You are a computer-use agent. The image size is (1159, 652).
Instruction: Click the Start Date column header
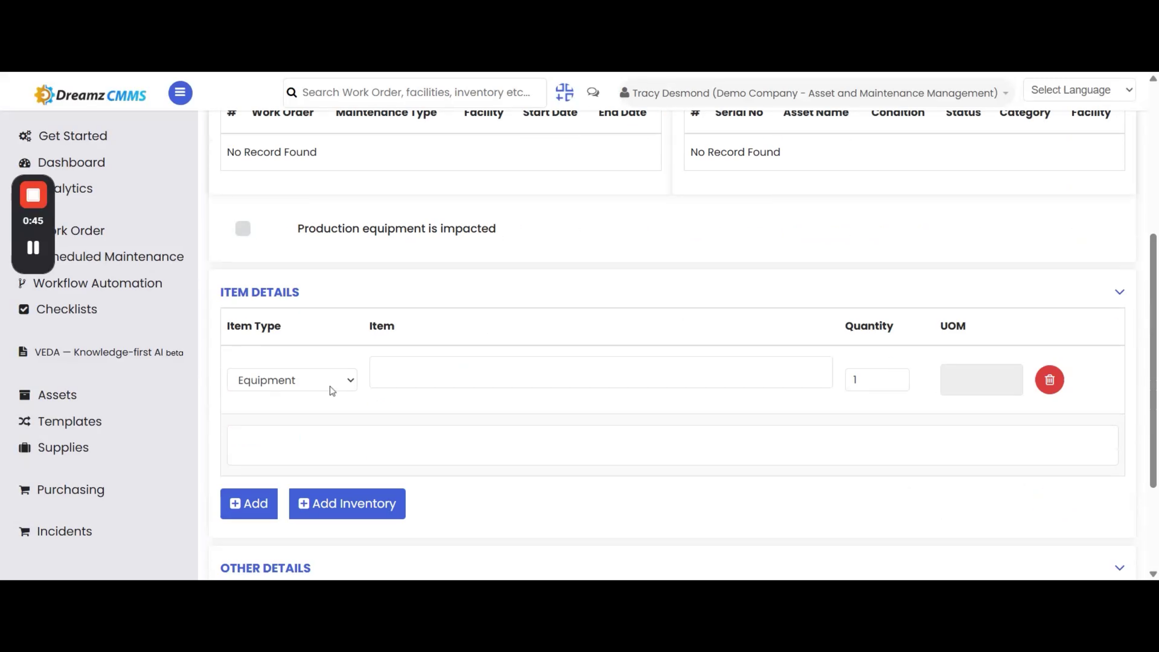[550, 113]
